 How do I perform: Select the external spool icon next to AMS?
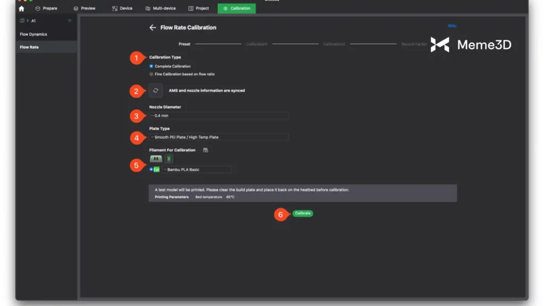(169, 159)
